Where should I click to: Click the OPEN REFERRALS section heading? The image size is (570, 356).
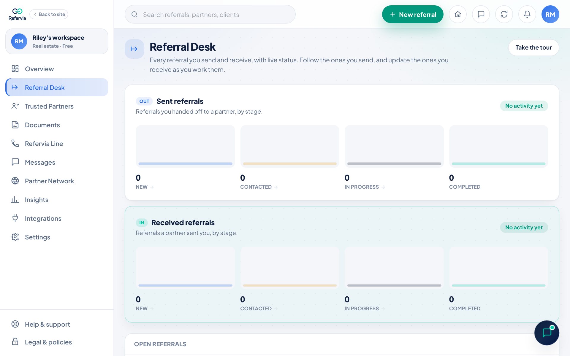(160, 344)
